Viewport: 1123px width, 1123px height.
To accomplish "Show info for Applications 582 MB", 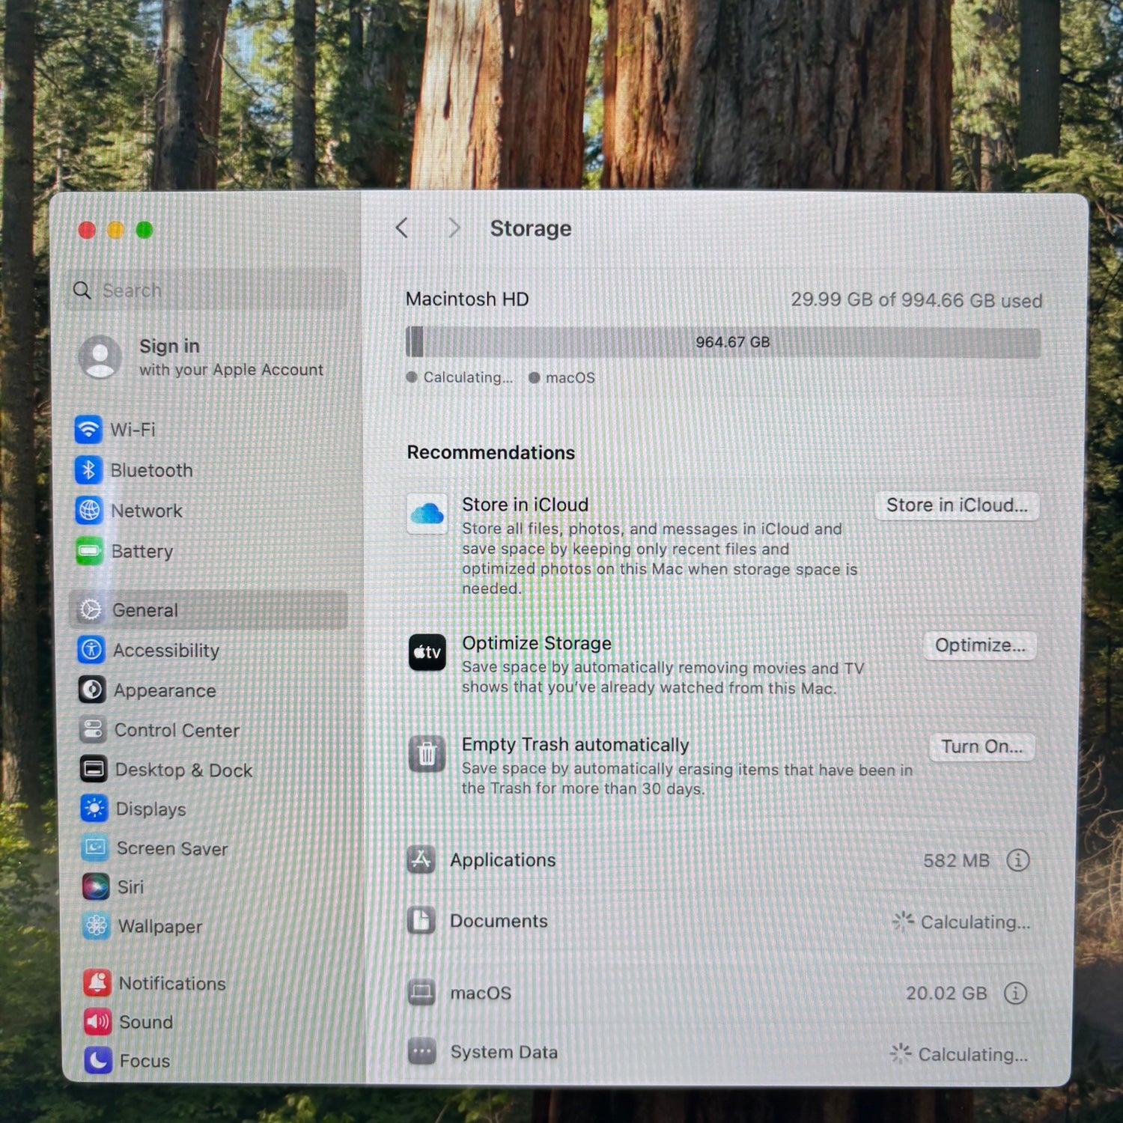I will (x=1018, y=860).
